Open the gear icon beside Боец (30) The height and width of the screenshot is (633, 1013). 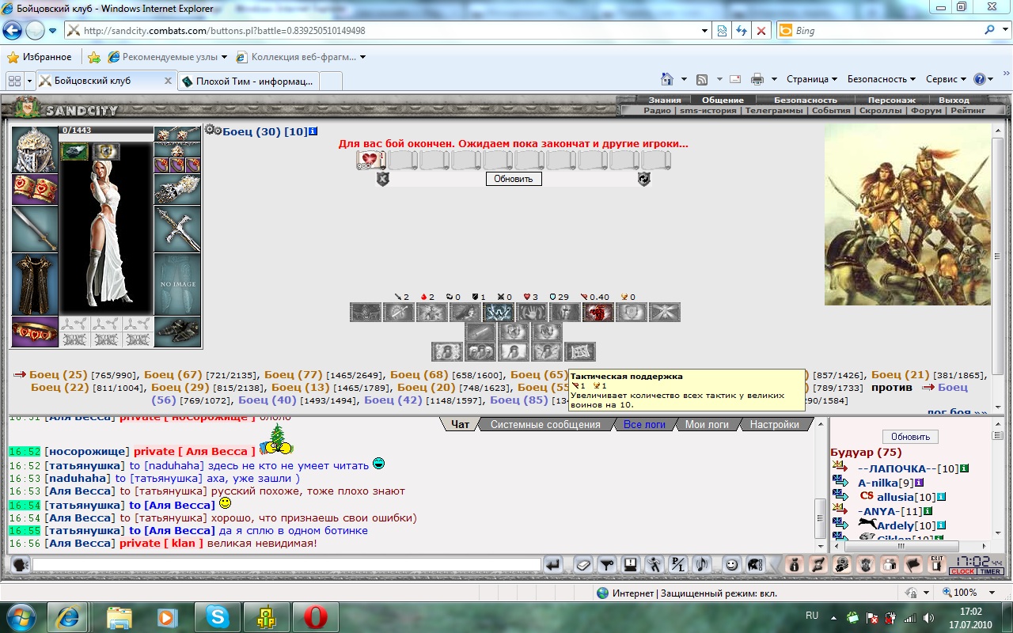(x=213, y=130)
